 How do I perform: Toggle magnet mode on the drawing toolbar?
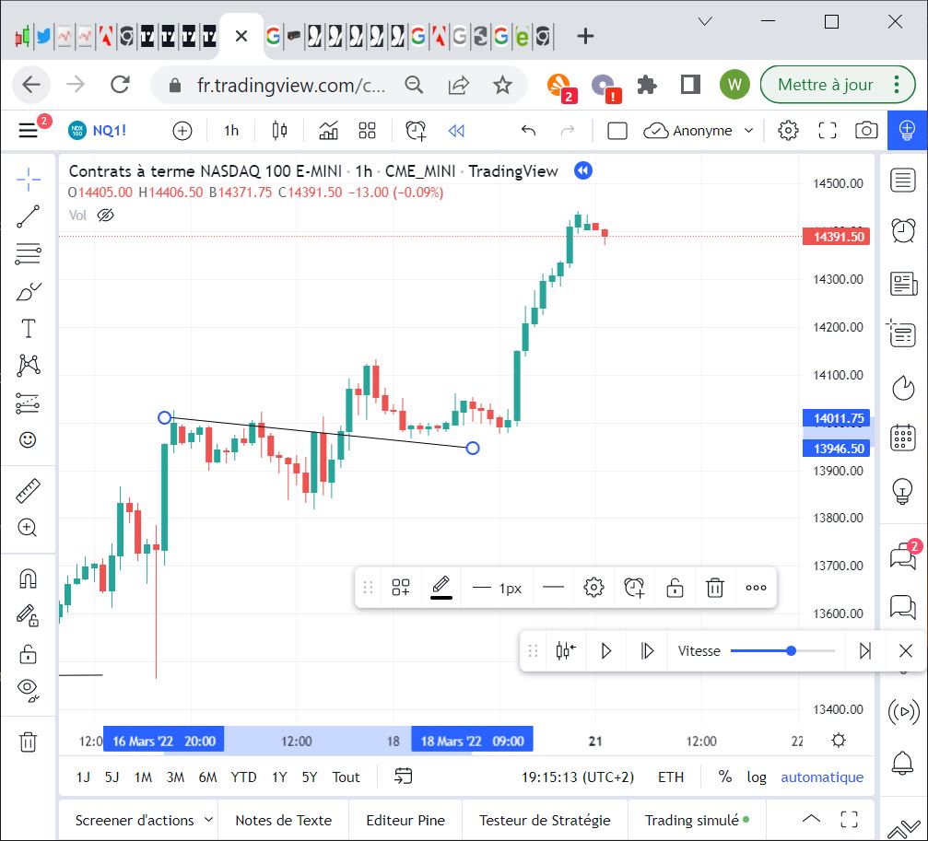click(x=28, y=578)
